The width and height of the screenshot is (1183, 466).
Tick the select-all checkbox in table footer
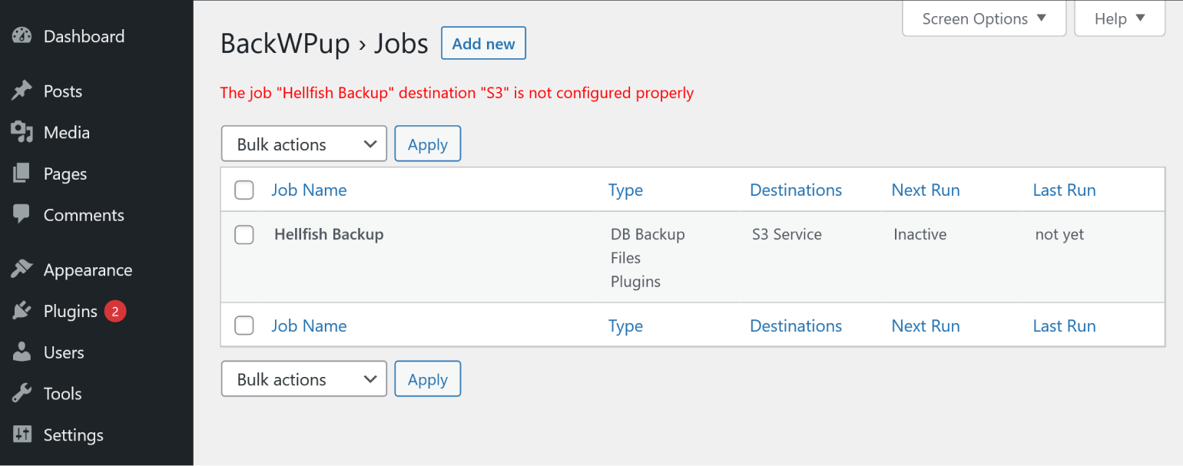244,326
